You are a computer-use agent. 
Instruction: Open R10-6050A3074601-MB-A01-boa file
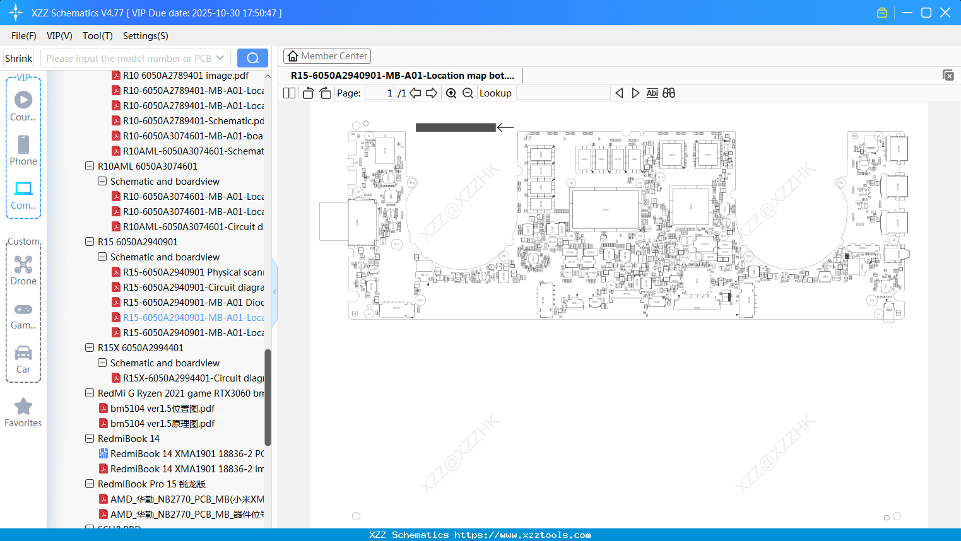(187, 136)
